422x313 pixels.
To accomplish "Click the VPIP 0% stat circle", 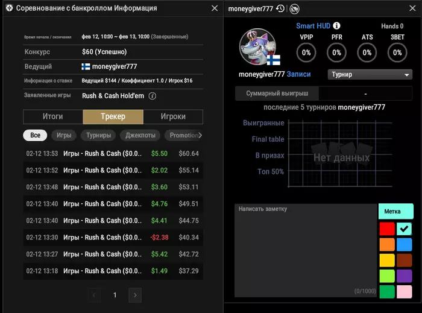I will point(306,52).
